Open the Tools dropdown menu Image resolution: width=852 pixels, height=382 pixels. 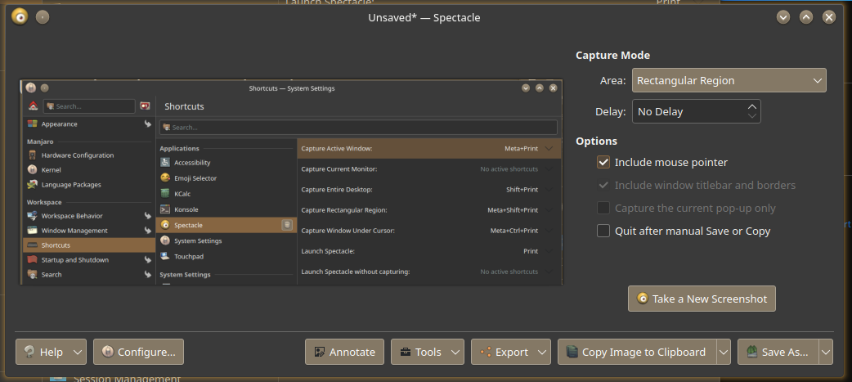click(428, 352)
